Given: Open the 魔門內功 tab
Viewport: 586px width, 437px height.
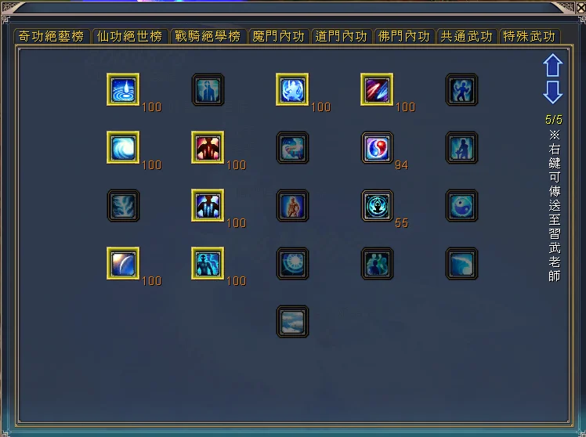Looking at the screenshot, I should click(279, 36).
